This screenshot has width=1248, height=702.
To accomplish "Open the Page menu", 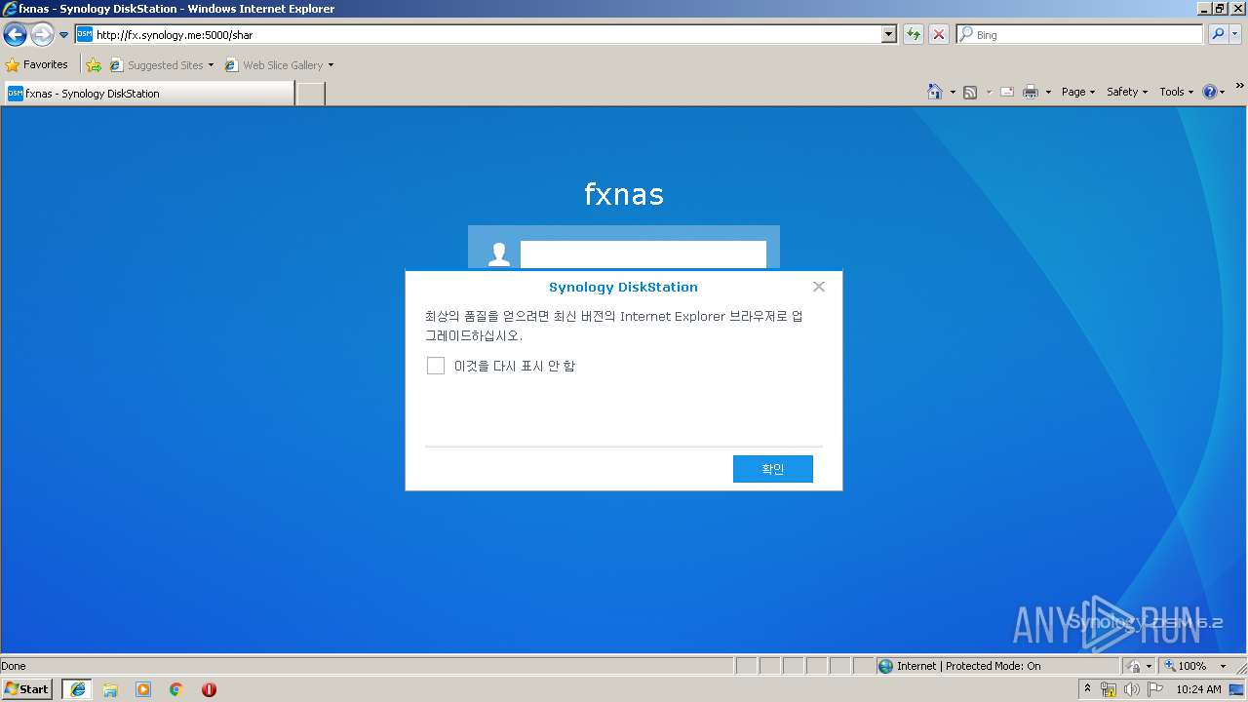I will click(x=1078, y=92).
